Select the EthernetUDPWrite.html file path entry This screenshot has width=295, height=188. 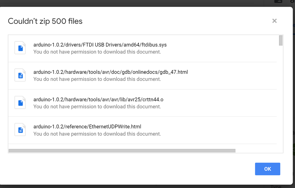pos(87,127)
